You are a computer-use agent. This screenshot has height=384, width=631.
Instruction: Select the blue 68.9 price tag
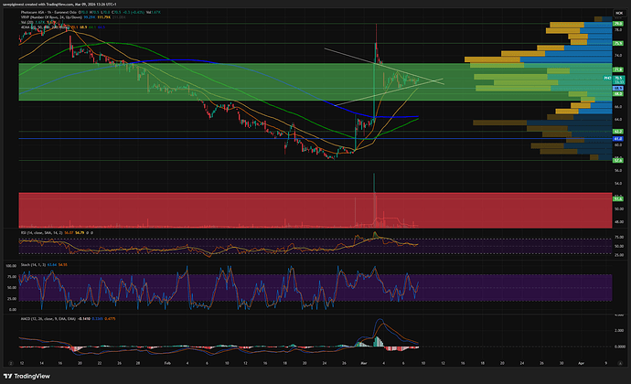[618, 89]
